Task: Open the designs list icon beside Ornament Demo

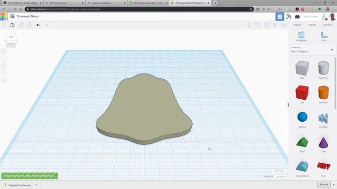Action: (12, 16)
